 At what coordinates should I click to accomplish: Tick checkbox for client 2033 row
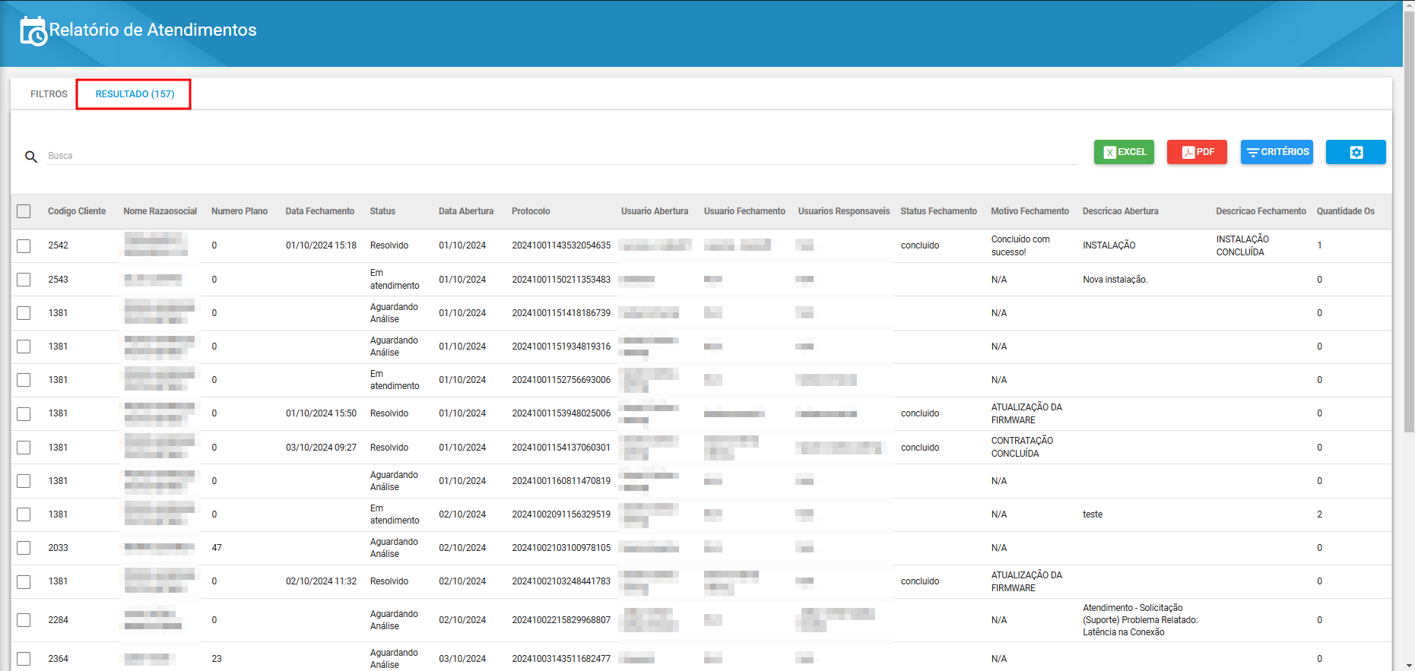(x=24, y=548)
